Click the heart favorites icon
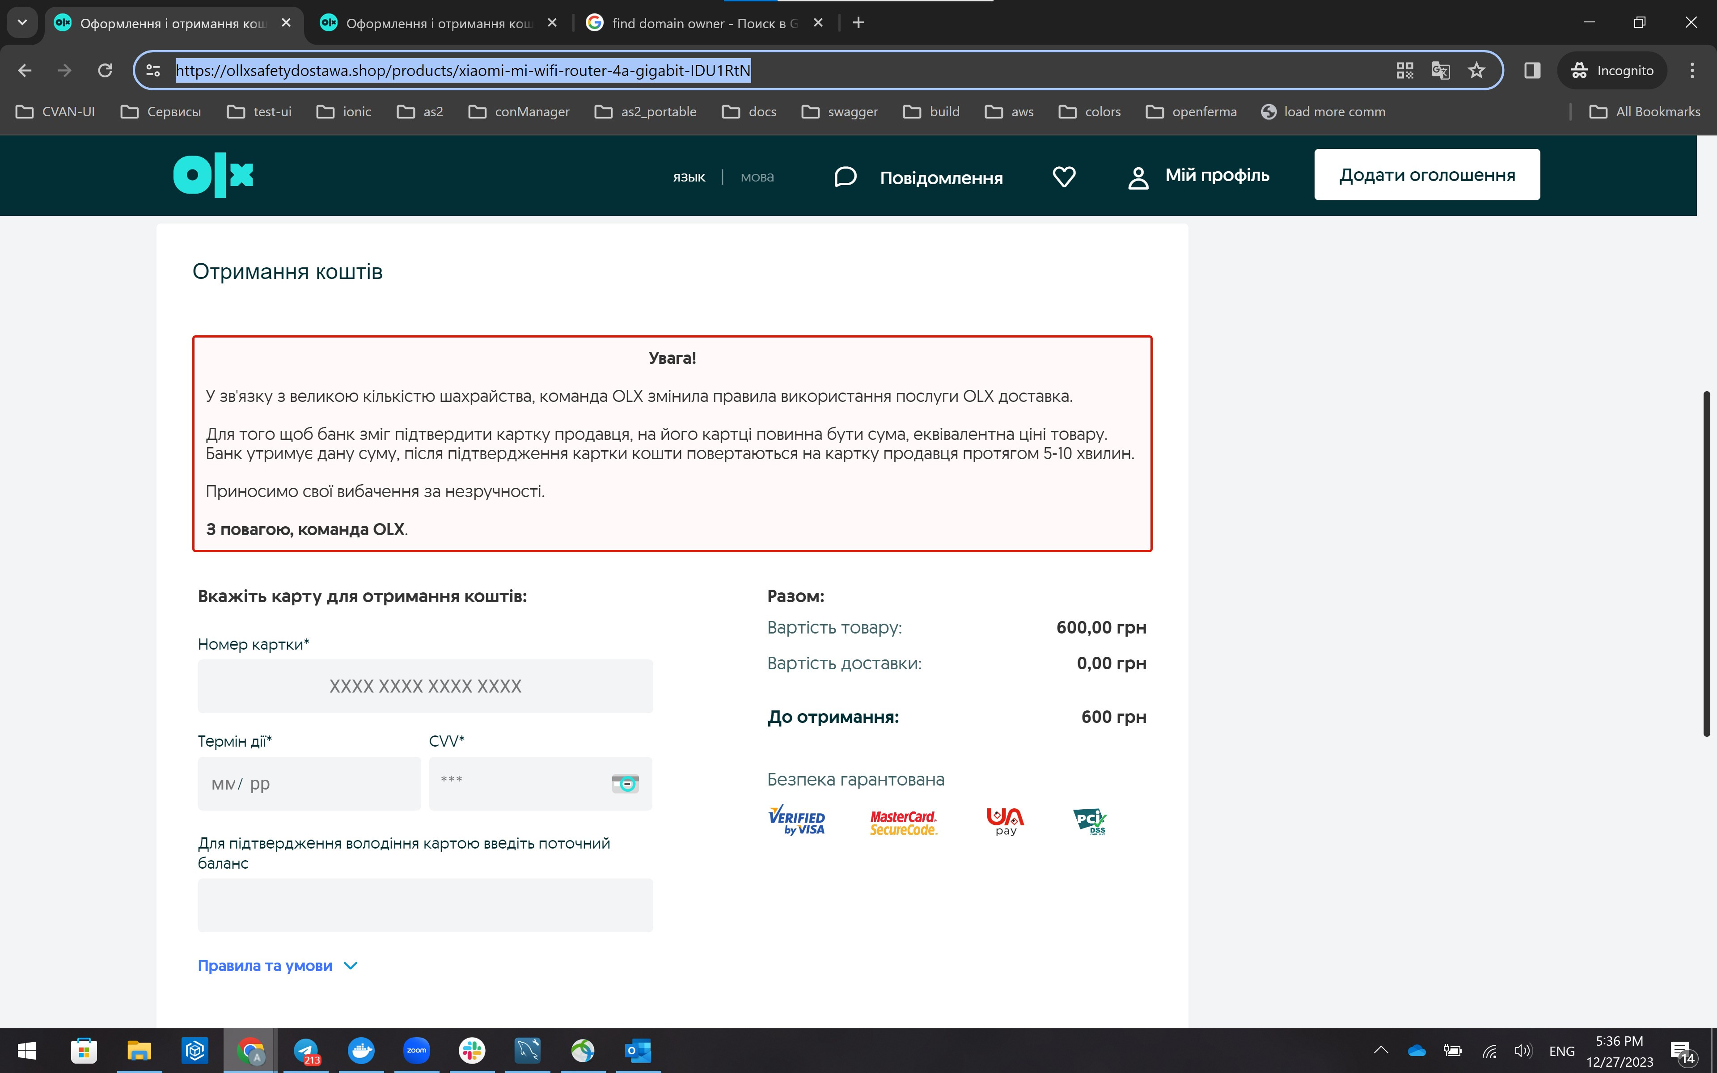 coord(1064,176)
